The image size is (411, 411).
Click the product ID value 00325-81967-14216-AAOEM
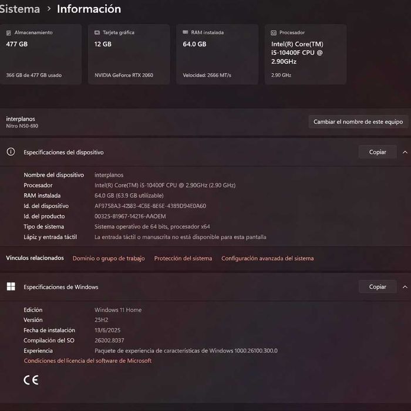pyautogui.click(x=130, y=216)
